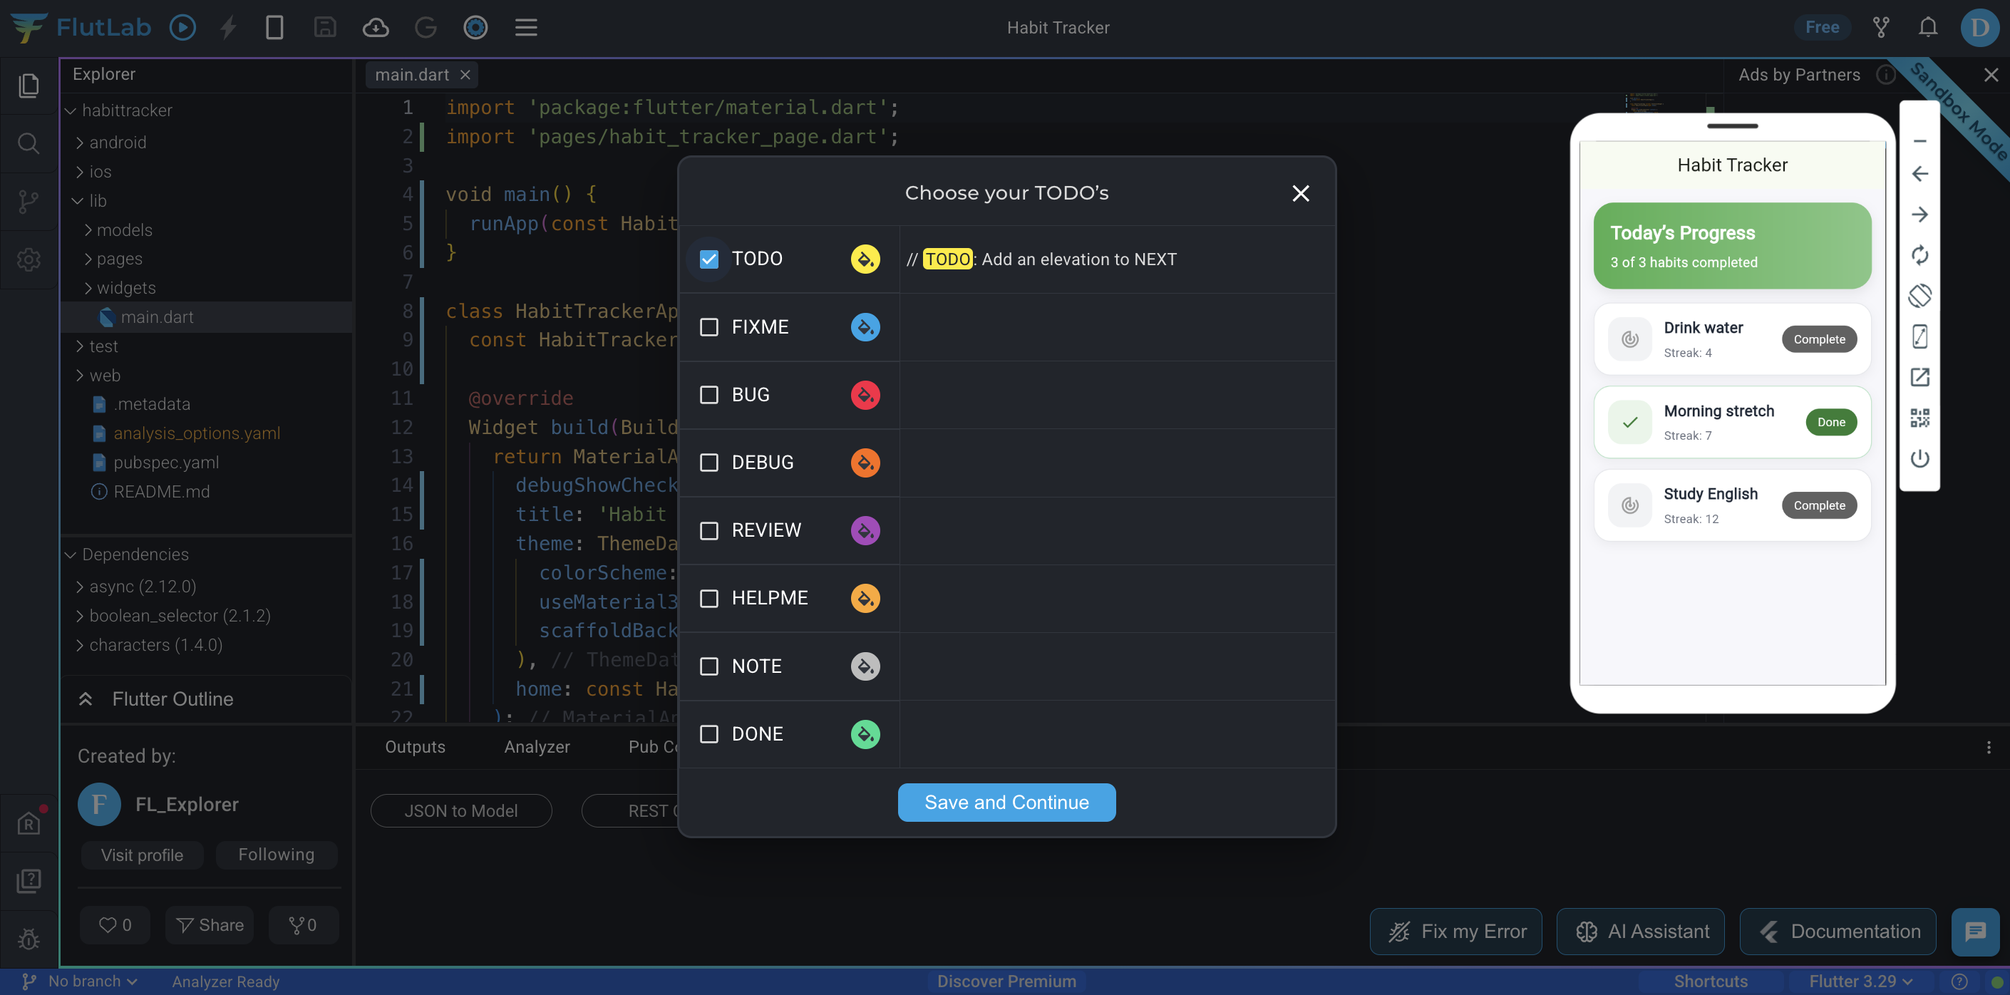Click Save and Continue button

pos(1006,803)
